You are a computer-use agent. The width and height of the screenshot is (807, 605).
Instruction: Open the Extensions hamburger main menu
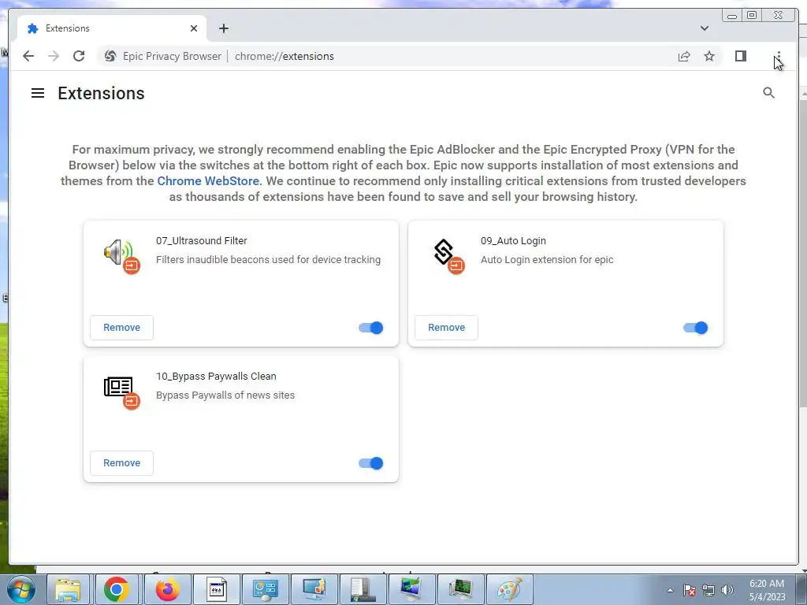click(x=38, y=93)
